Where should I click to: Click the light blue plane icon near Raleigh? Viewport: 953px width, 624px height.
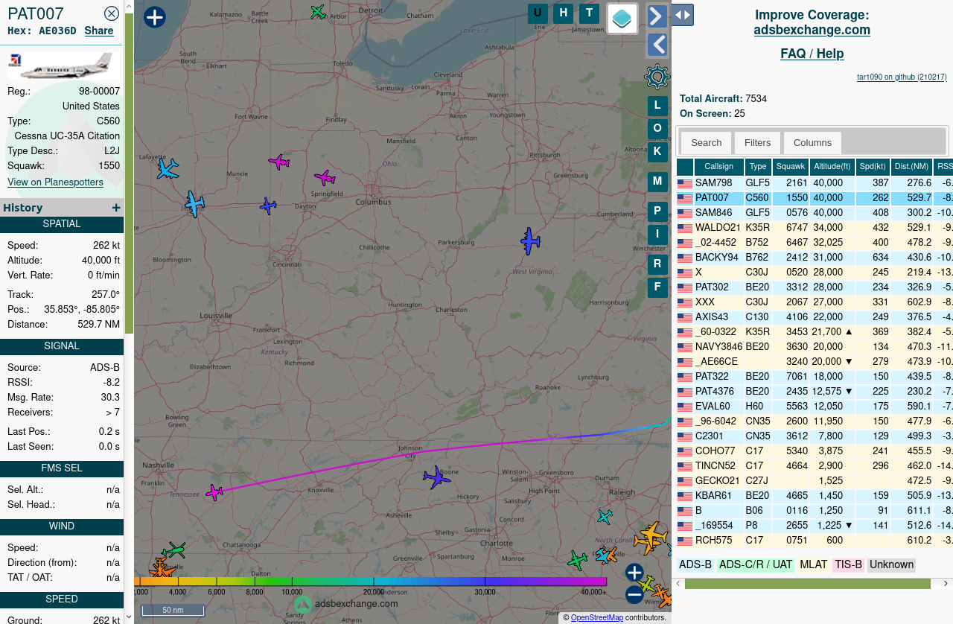pos(605,516)
